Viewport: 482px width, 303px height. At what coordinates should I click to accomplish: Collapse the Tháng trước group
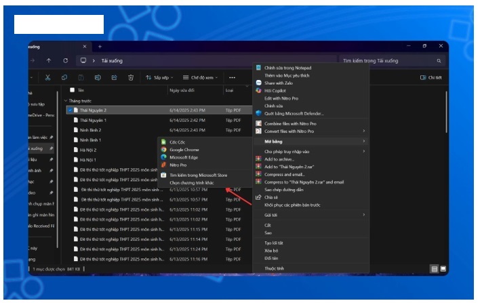point(65,100)
